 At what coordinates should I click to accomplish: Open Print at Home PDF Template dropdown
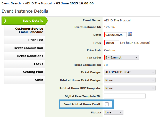coord(130,88)
